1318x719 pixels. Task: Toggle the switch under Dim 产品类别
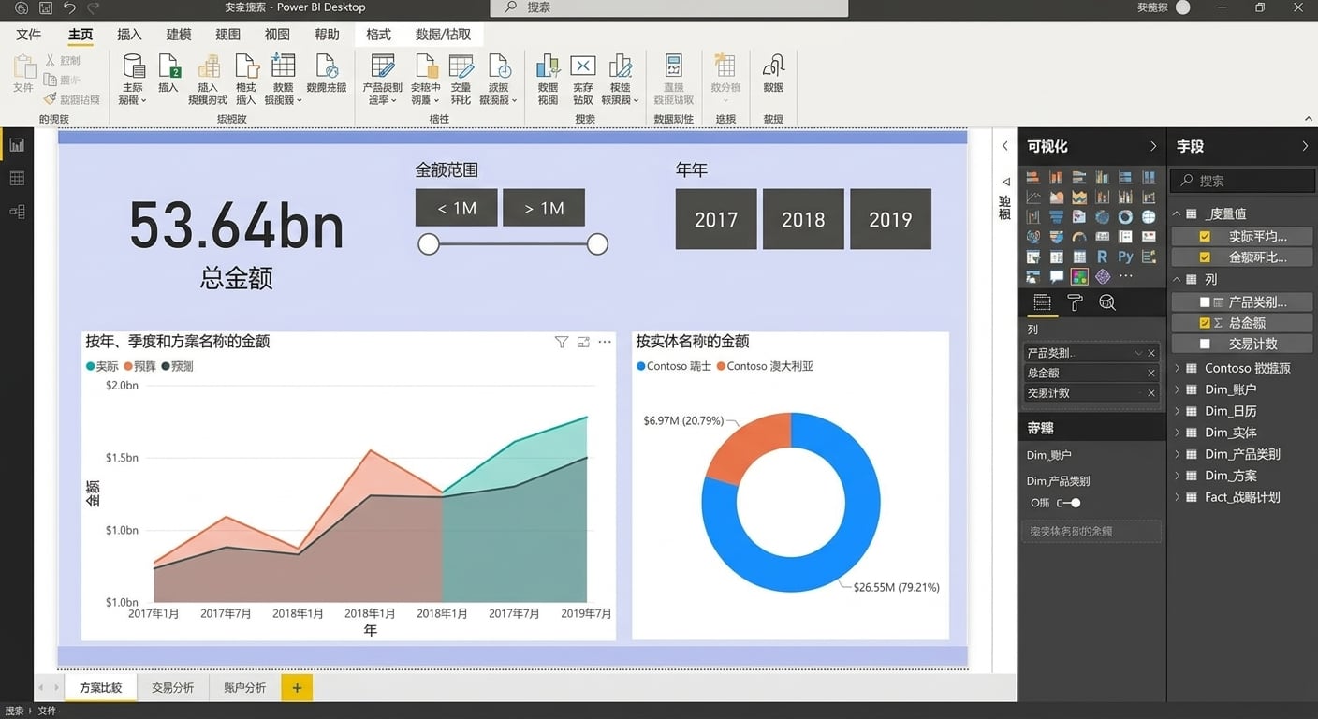tap(1069, 503)
